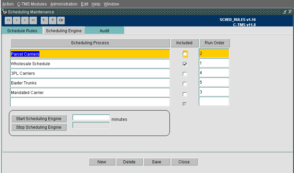
Task: Tick Included checkbox for 3PL Carriers
Action: coord(185,74)
